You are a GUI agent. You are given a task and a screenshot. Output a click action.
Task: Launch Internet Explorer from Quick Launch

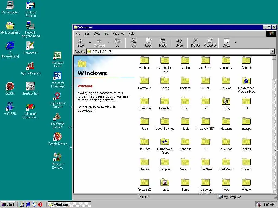click(28, 204)
